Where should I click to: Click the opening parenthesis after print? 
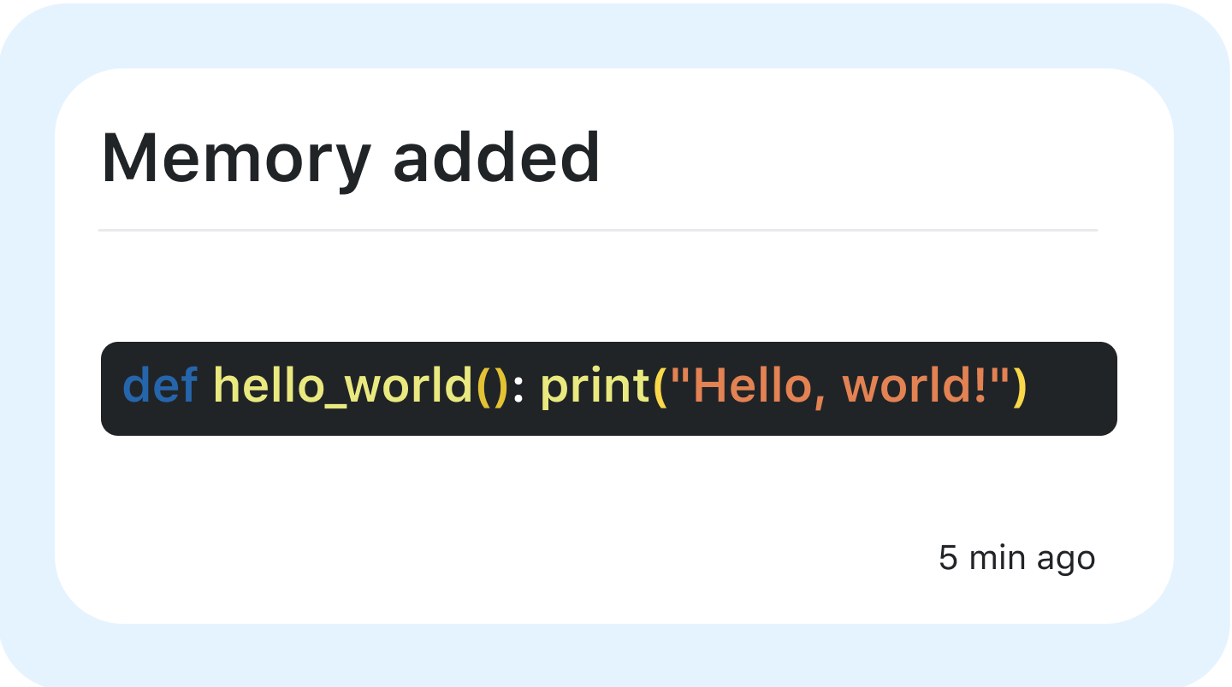coord(659,387)
